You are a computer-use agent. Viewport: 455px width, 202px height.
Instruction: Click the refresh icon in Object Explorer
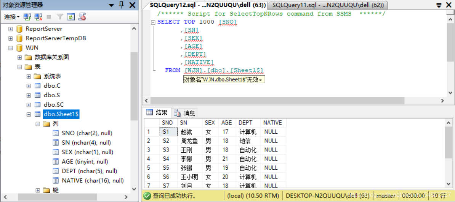[x=71, y=17]
